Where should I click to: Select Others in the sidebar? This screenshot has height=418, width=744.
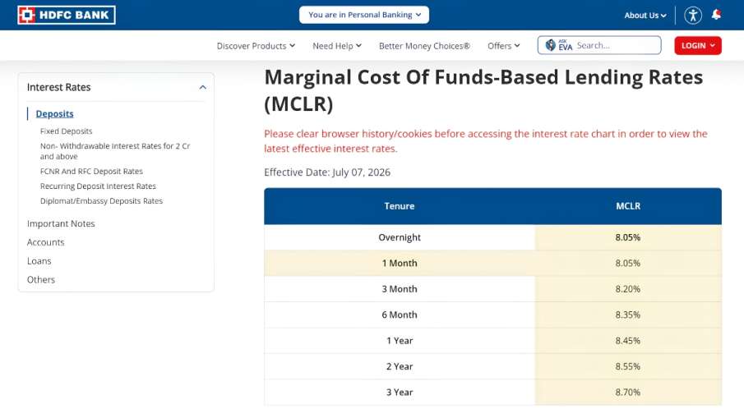point(41,279)
